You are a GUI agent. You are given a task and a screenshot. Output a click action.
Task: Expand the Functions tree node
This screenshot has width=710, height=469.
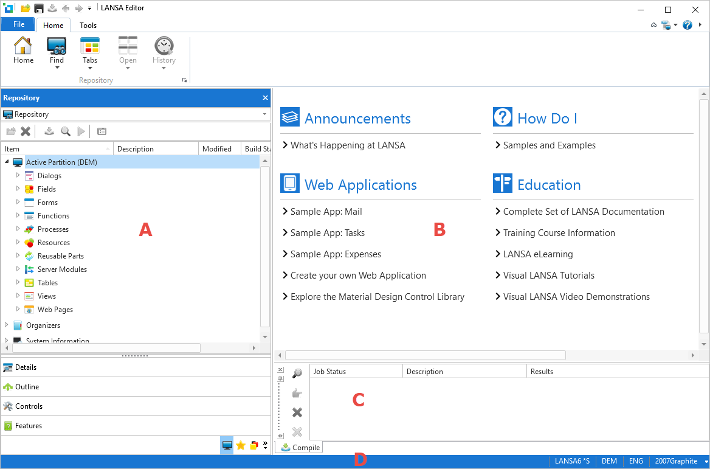18,215
